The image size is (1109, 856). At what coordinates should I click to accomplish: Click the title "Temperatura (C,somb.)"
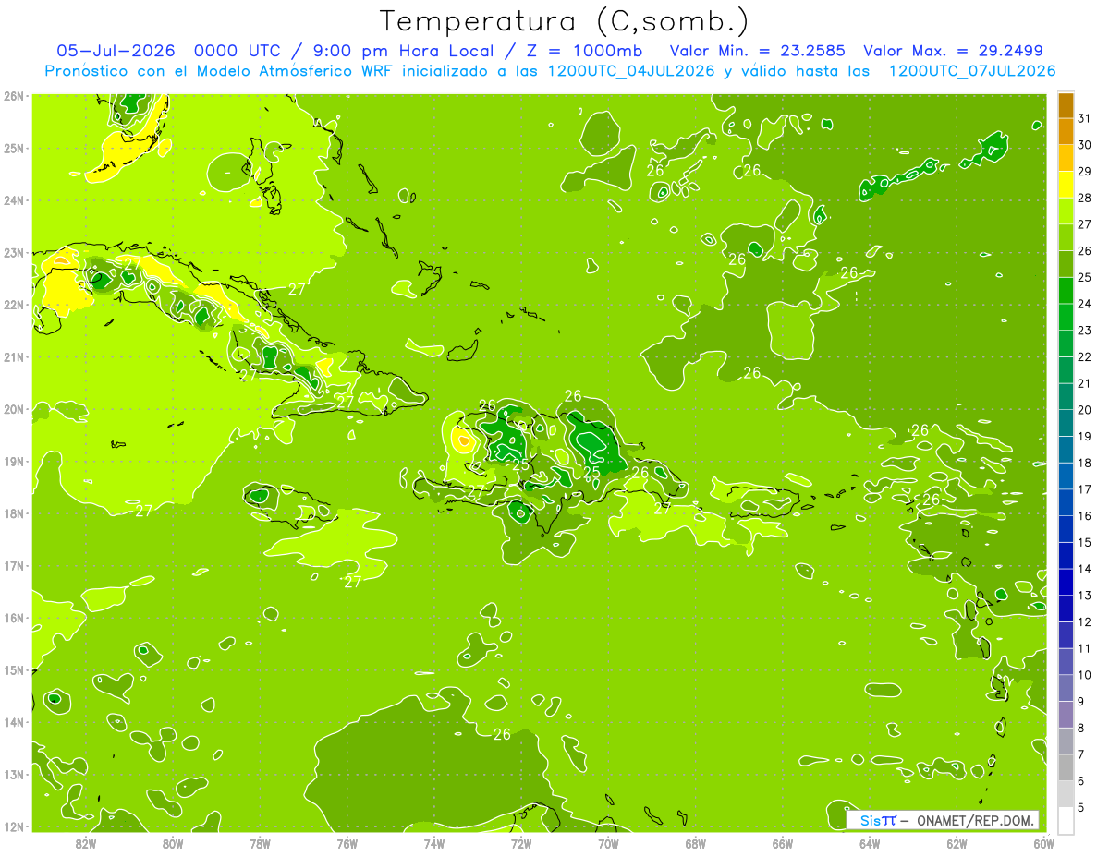coord(565,21)
